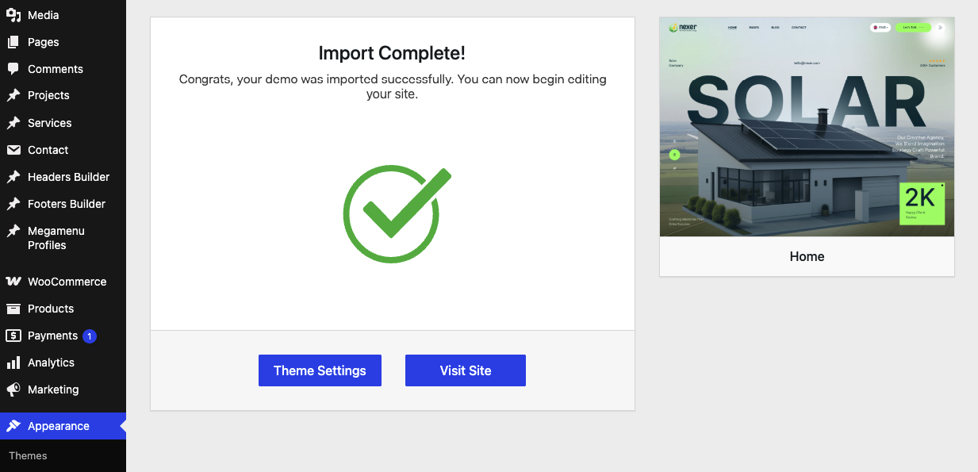Click the Contact envelope icon

click(x=13, y=150)
